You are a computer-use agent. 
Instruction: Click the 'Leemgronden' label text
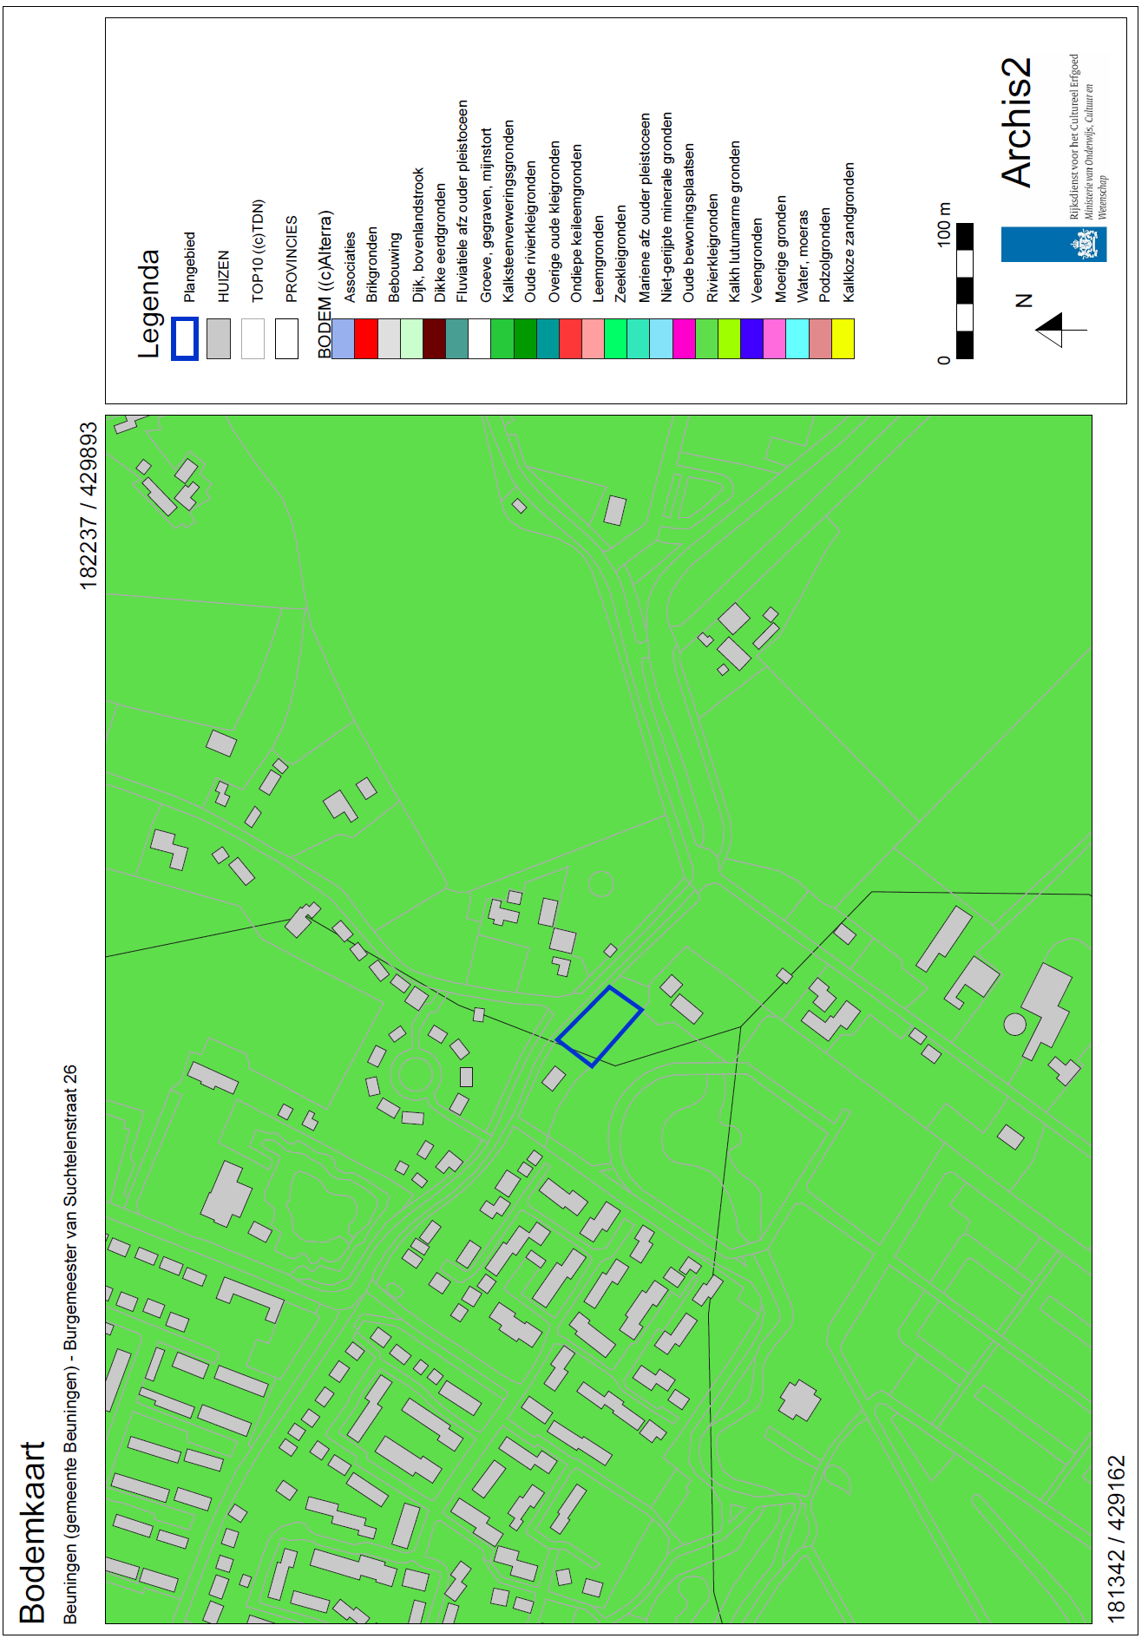[x=599, y=259]
